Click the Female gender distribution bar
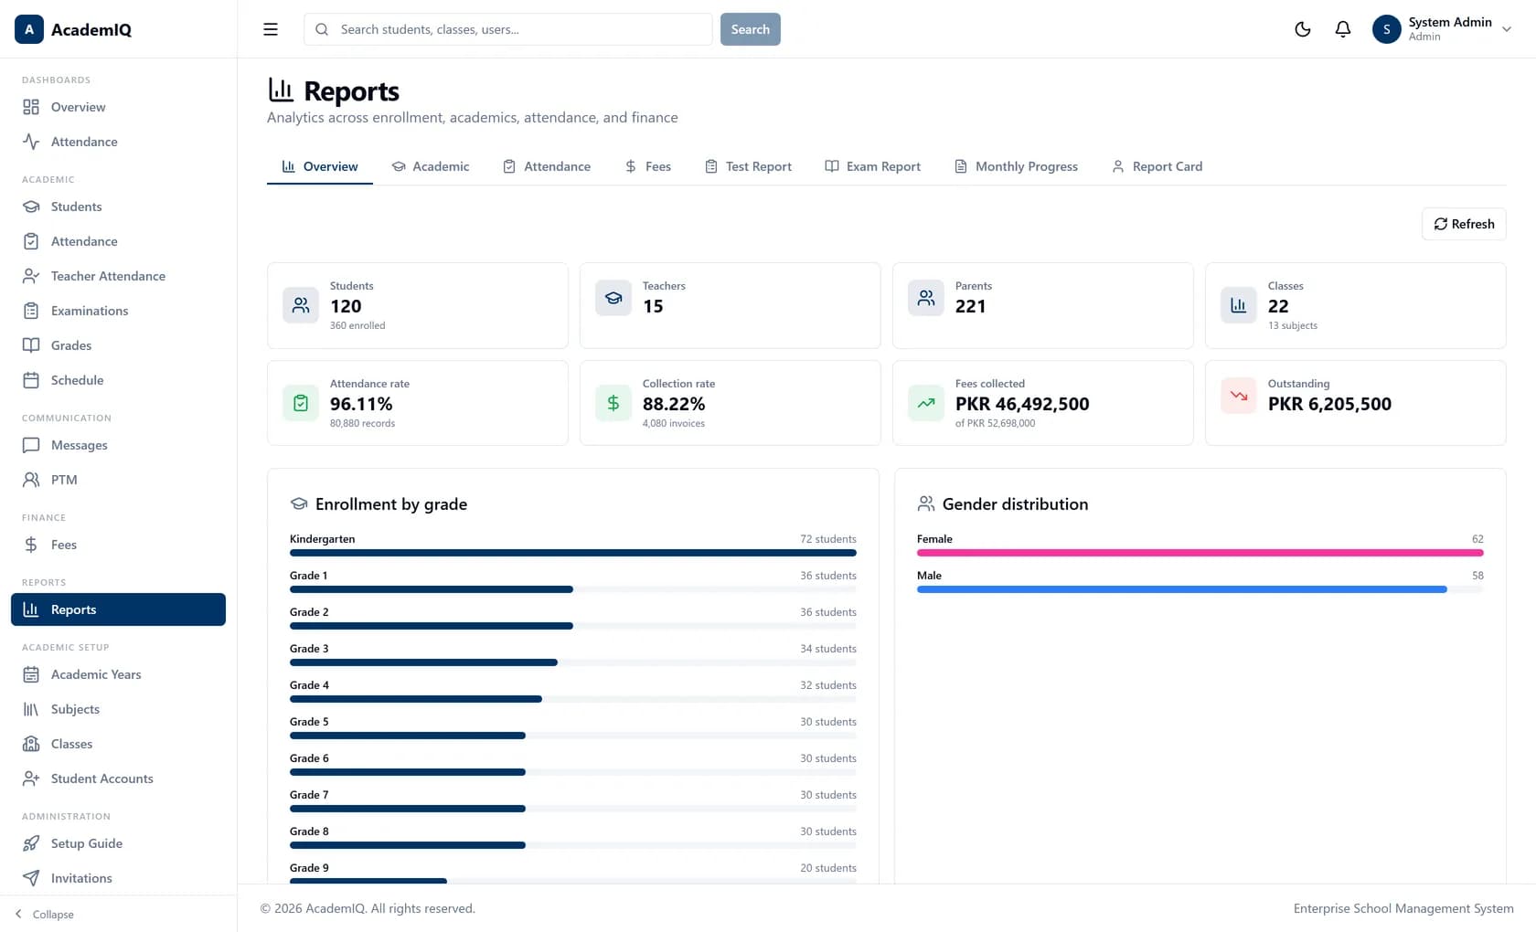The width and height of the screenshot is (1536, 932). (x=1200, y=553)
